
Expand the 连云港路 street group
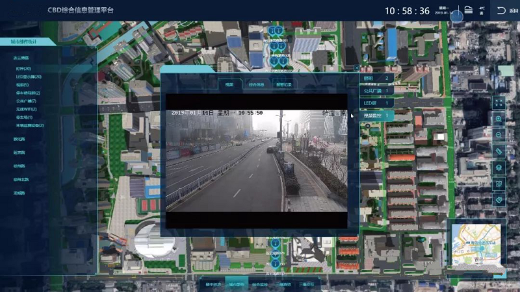click(x=21, y=58)
